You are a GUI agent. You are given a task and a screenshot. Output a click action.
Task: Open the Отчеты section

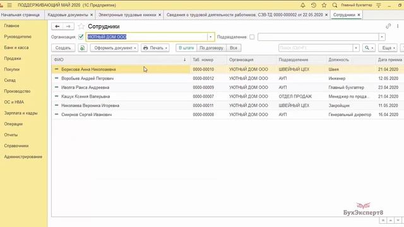(x=11, y=135)
